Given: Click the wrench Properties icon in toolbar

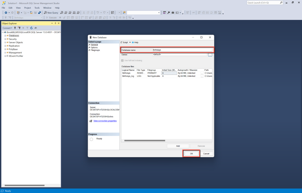Looking at the screenshot, I should click(x=169, y=13).
